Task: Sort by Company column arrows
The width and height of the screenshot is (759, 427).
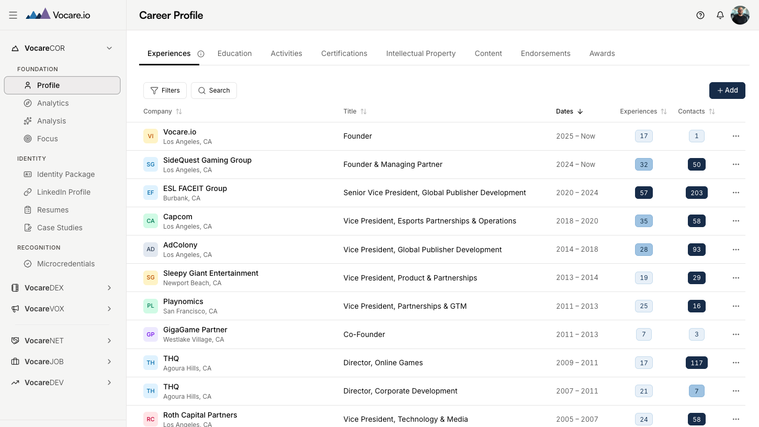Action: (x=179, y=111)
